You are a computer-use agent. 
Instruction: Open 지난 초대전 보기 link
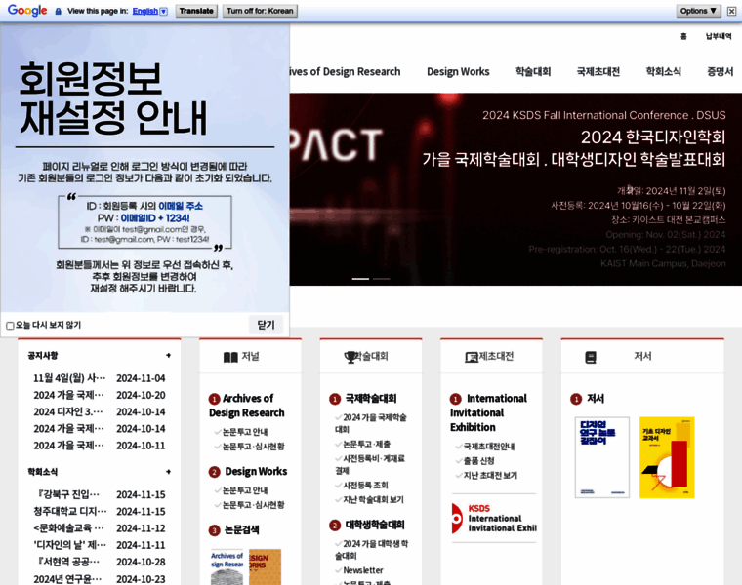pyautogui.click(x=490, y=476)
